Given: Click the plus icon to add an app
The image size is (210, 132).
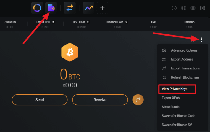Looking at the screenshot, I should [102, 8].
